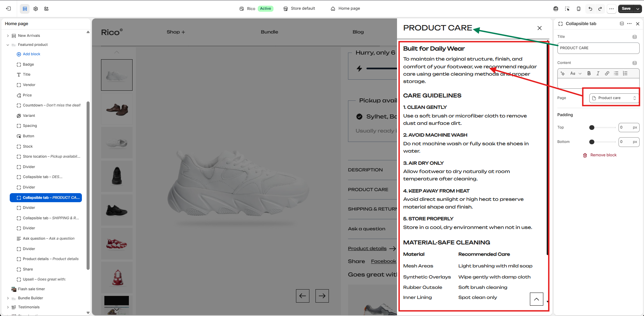Click the next product arrow button

coord(322,296)
